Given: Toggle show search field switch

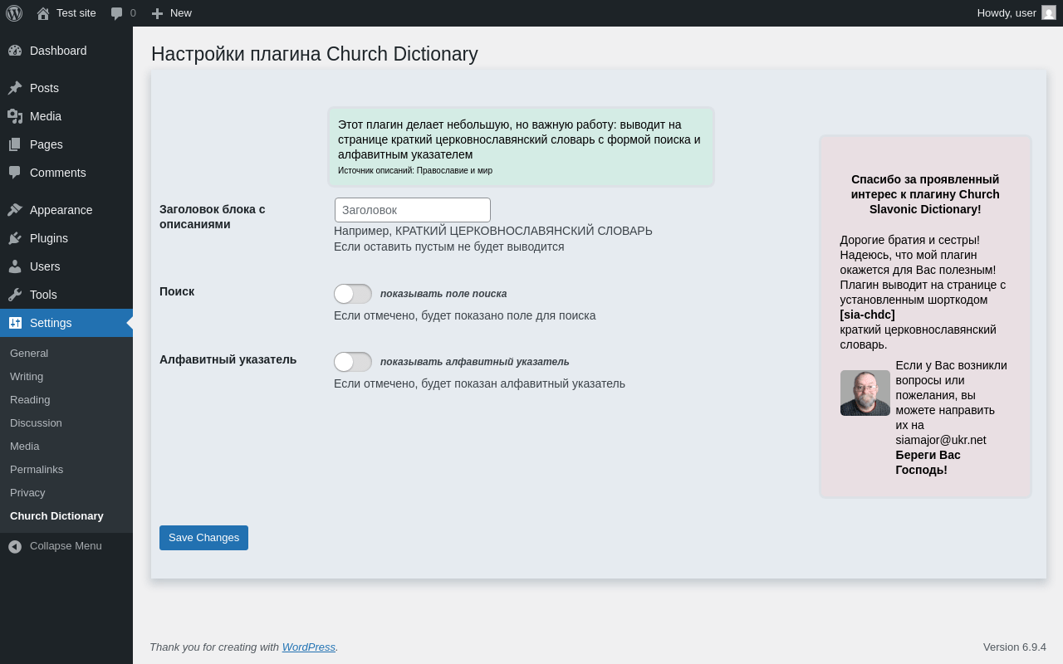Looking at the screenshot, I should [353, 294].
